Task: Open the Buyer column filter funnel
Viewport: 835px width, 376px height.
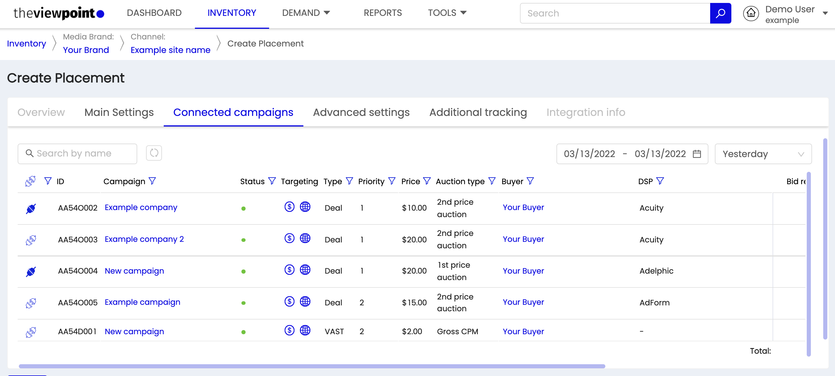Action: coord(530,181)
